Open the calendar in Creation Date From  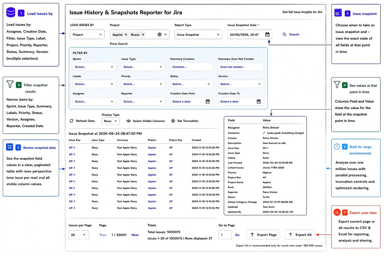(x=208, y=102)
